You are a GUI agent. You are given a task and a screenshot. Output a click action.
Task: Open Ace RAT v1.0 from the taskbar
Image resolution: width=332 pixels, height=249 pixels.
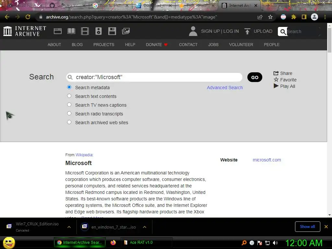pyautogui.click(x=146, y=243)
